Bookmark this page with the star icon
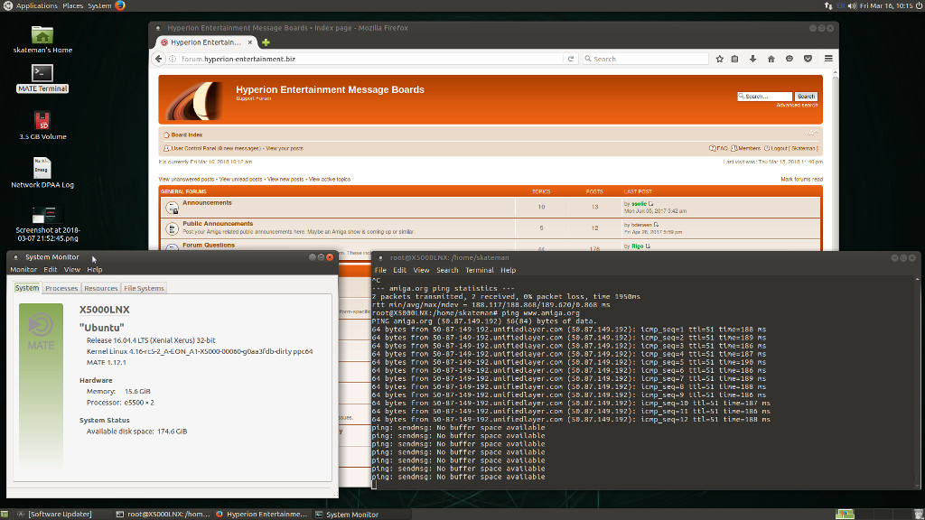Viewport: 925px width, 520px height. pos(719,59)
